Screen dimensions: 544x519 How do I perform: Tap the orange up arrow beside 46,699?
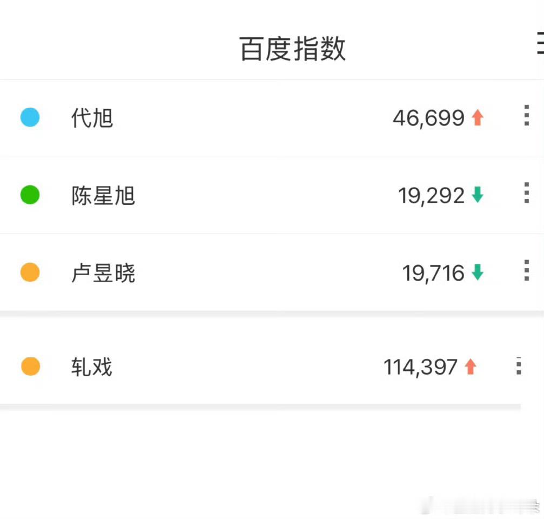[x=478, y=116]
